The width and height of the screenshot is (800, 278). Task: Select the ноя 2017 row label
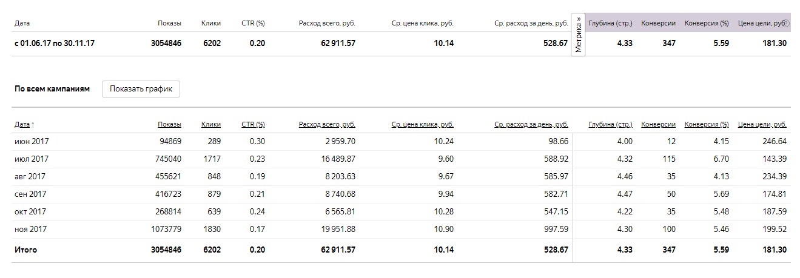[31, 230]
